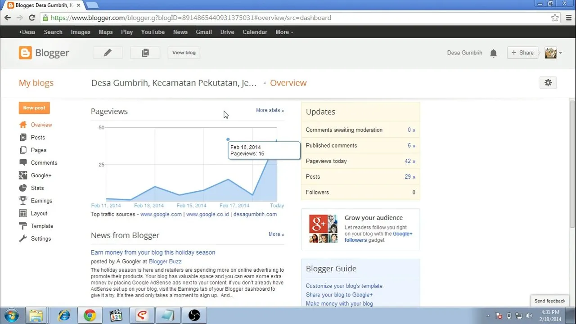The image size is (576, 324).
Task: Click the Blogger logo icon
Action: click(25, 53)
